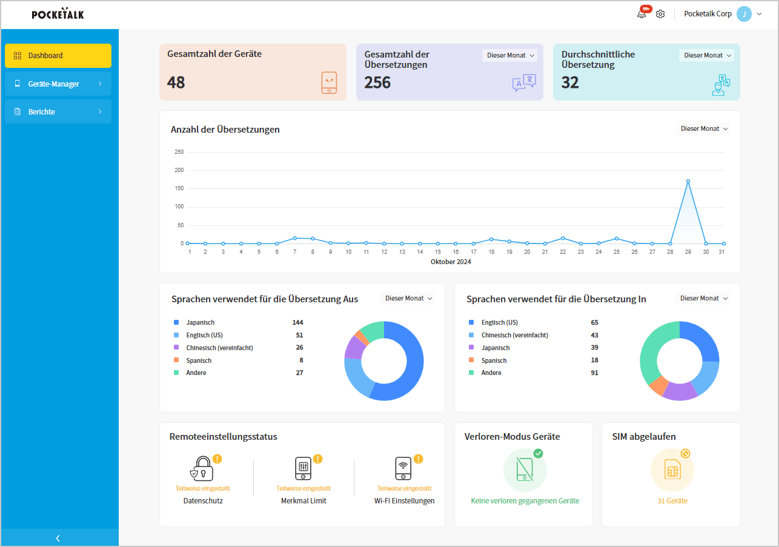Open the notifications bell icon
779x547 pixels.
coord(641,14)
